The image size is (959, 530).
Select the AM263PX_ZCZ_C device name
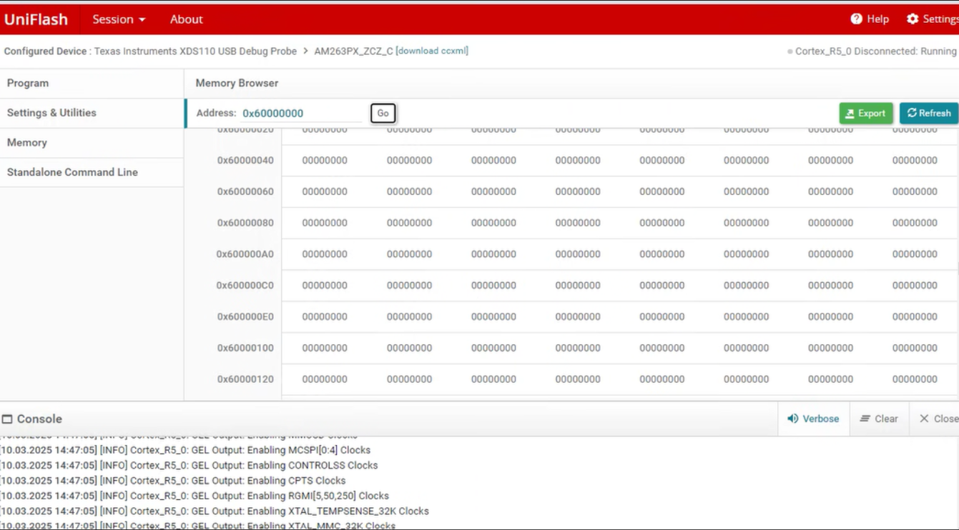[x=353, y=51]
